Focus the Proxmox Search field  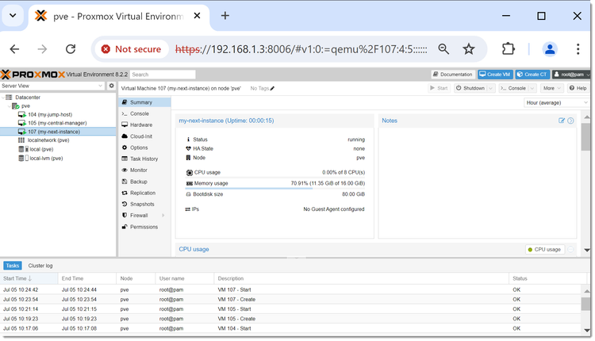click(163, 75)
